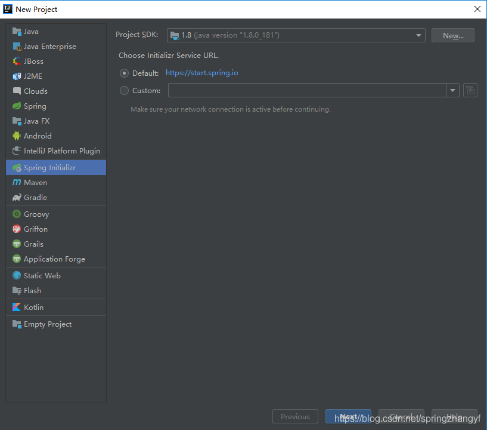Choose Java Enterprise project type
The image size is (487, 430).
tap(56, 47)
